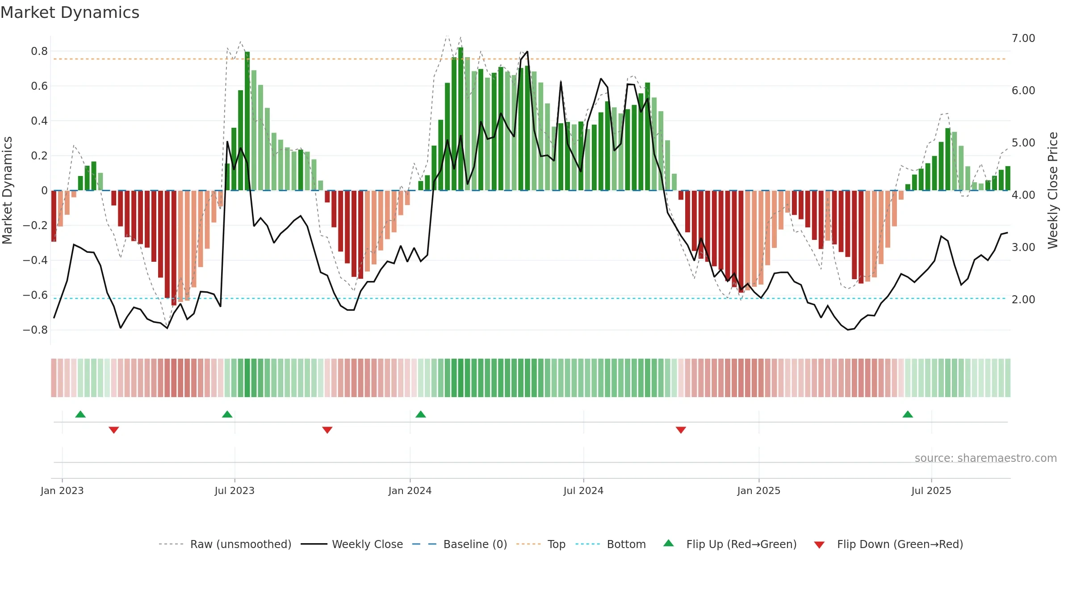
Task: Click the 0.4 left axis tick label
Action: pos(39,121)
